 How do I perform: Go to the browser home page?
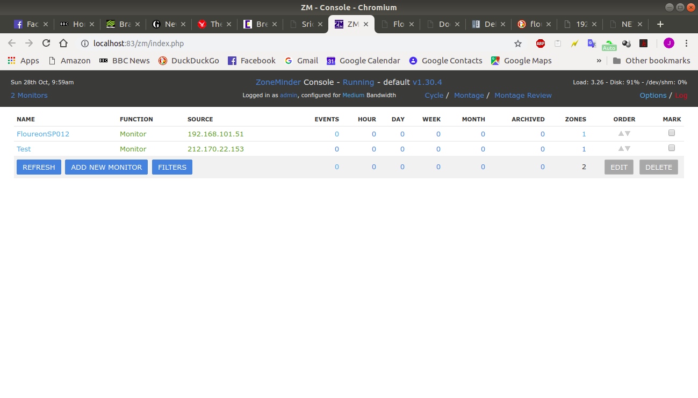tap(63, 44)
